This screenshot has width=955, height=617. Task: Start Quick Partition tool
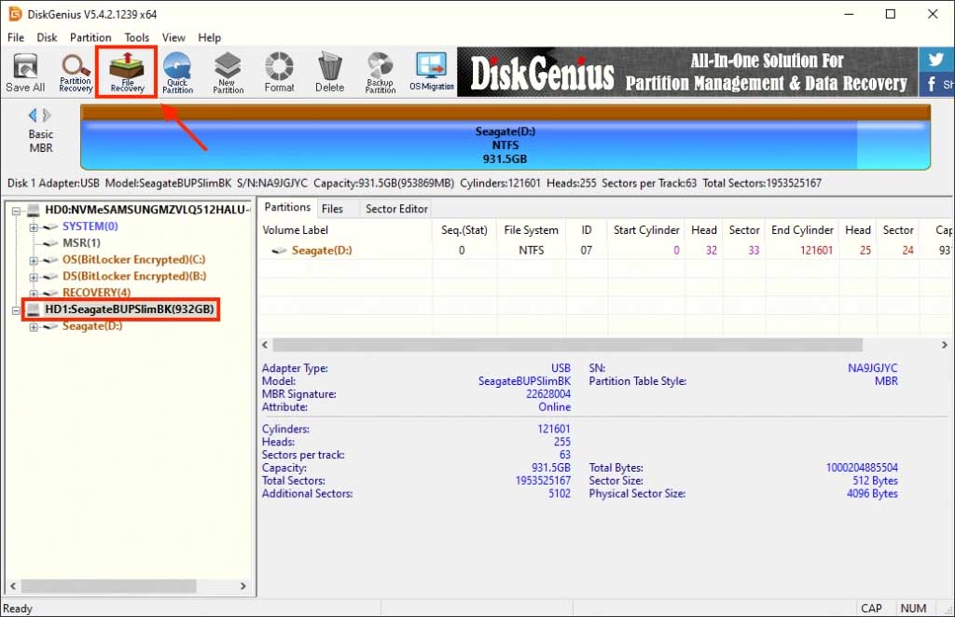(x=177, y=73)
